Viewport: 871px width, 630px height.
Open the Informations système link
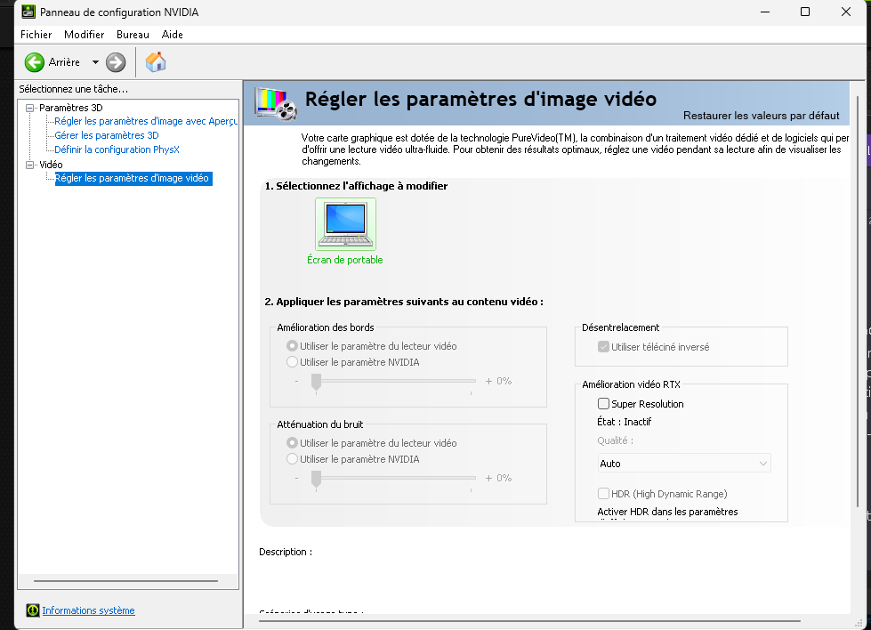(88, 610)
